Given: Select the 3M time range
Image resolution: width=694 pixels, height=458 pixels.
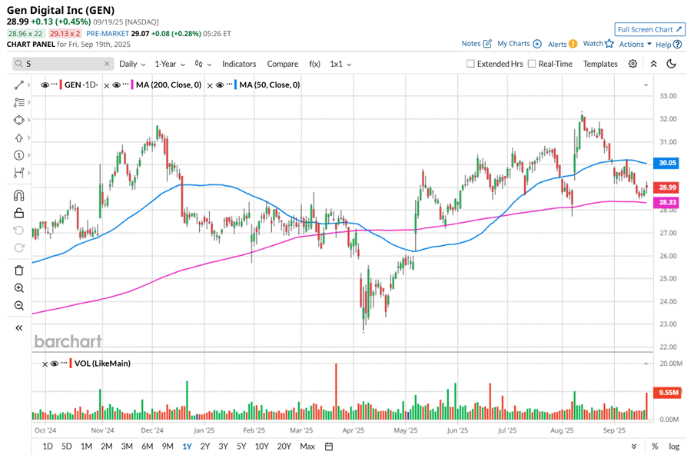Looking at the screenshot, I should tap(127, 446).
